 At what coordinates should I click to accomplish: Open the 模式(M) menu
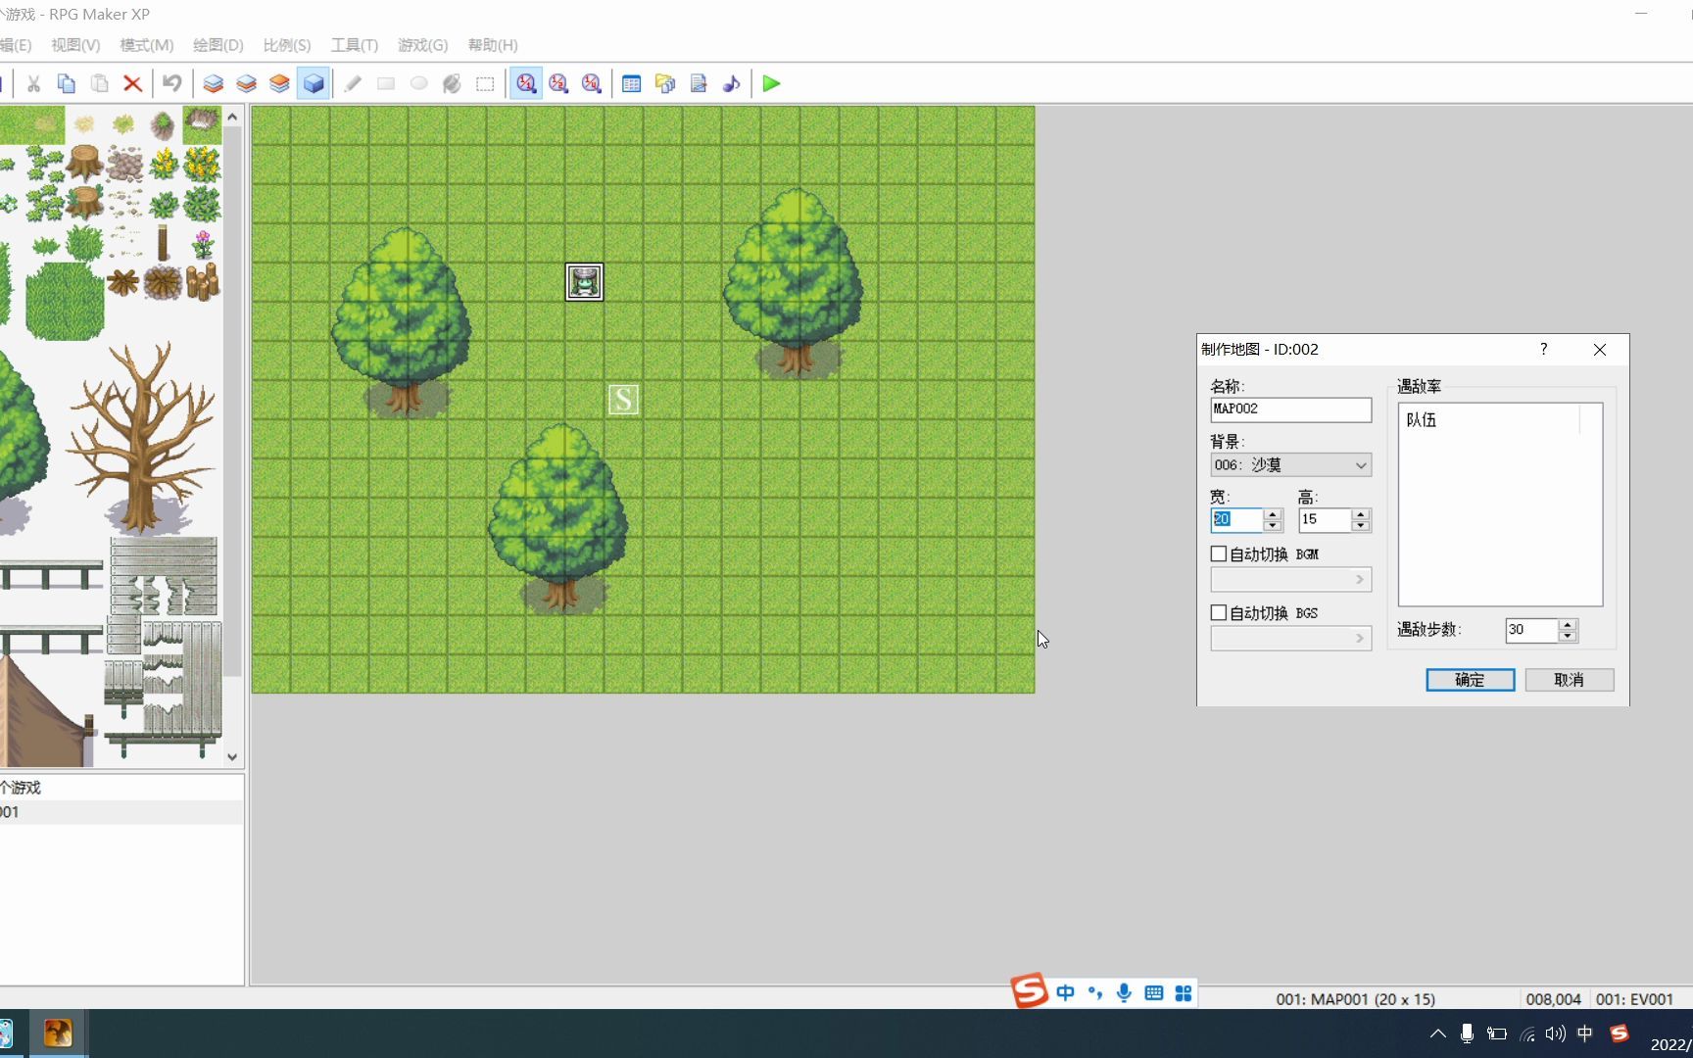145,45
